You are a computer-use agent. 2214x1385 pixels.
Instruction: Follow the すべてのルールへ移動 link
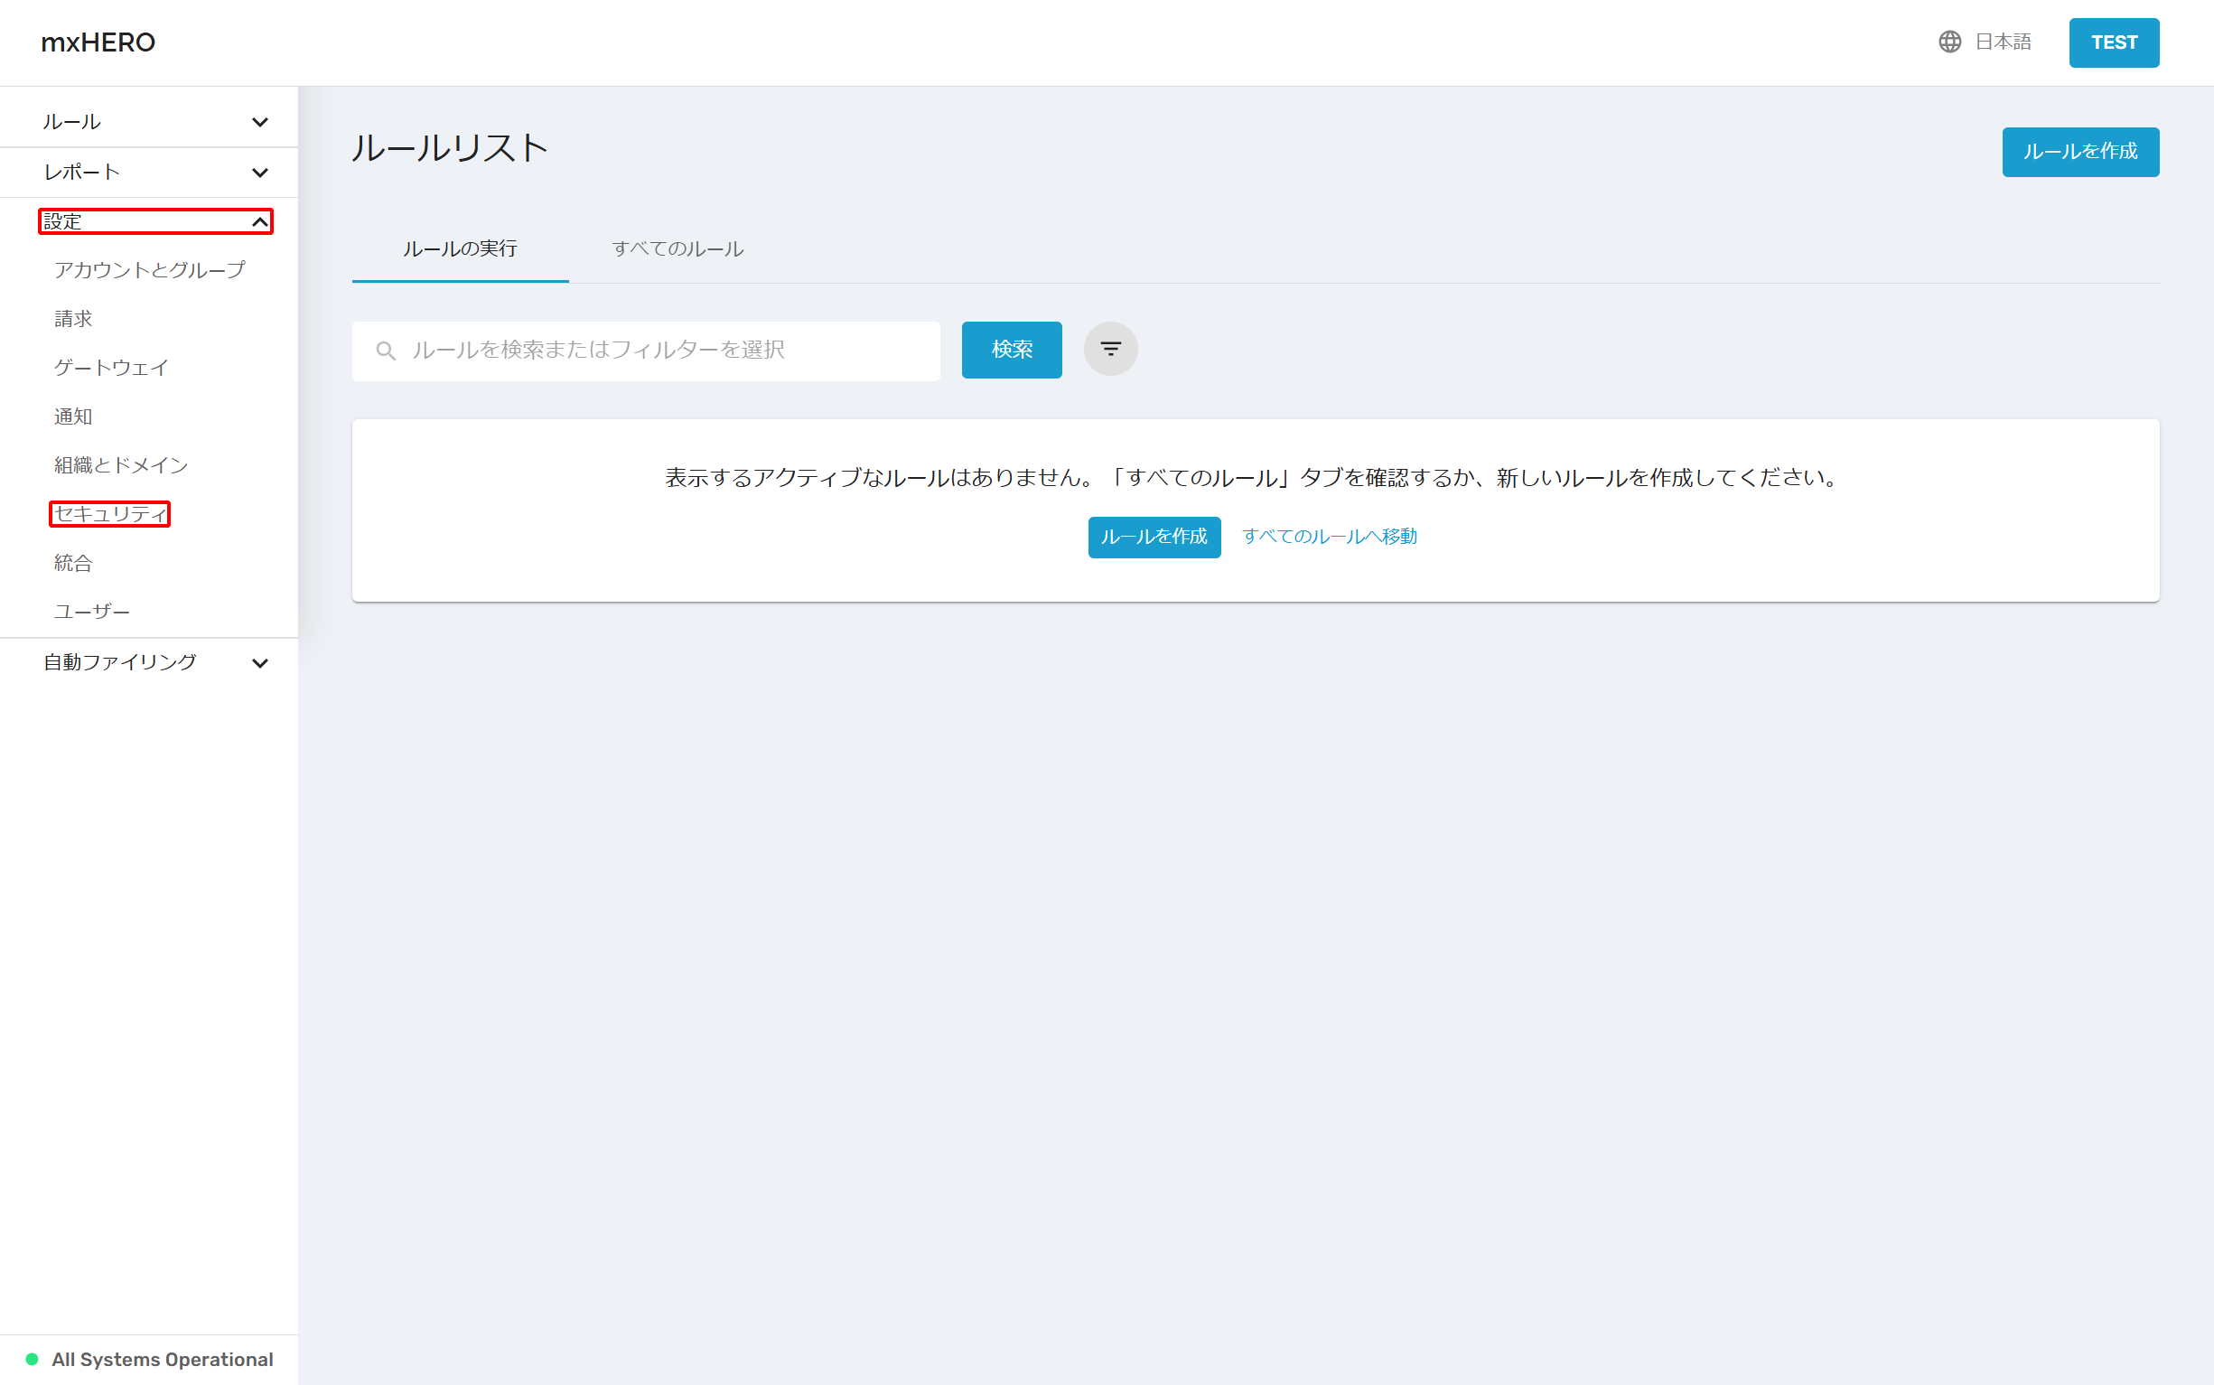pyautogui.click(x=1329, y=537)
